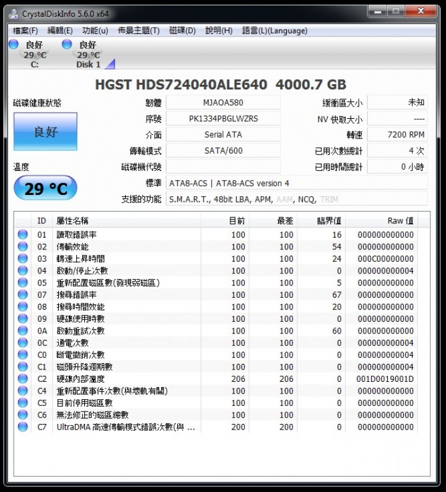The height and width of the screenshot is (492, 446).
Task: Click status icon for attribute C1 磁頭升降週期數
Action: tap(23, 366)
